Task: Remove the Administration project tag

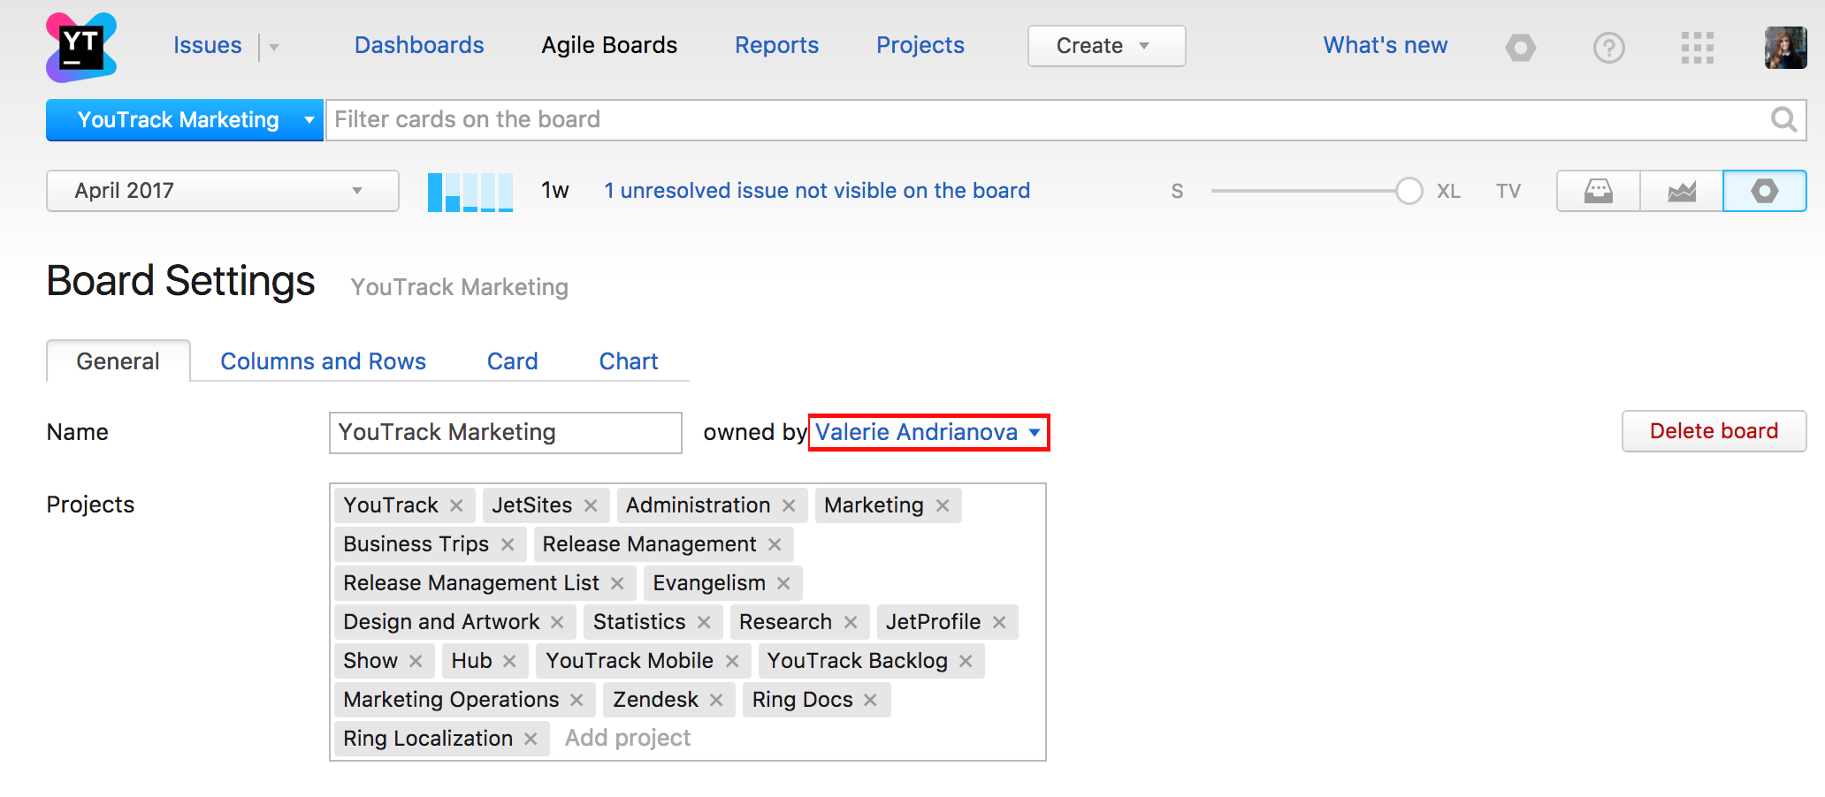Action: click(x=789, y=505)
